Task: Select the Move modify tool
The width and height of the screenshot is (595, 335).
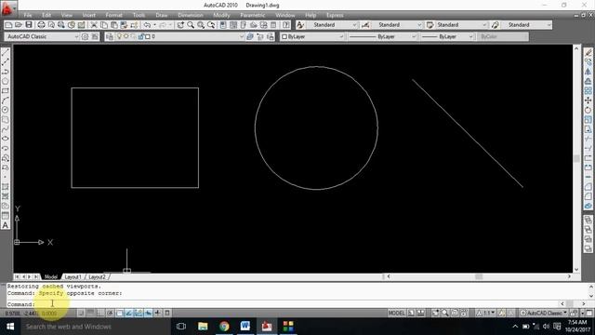Action: (x=588, y=100)
